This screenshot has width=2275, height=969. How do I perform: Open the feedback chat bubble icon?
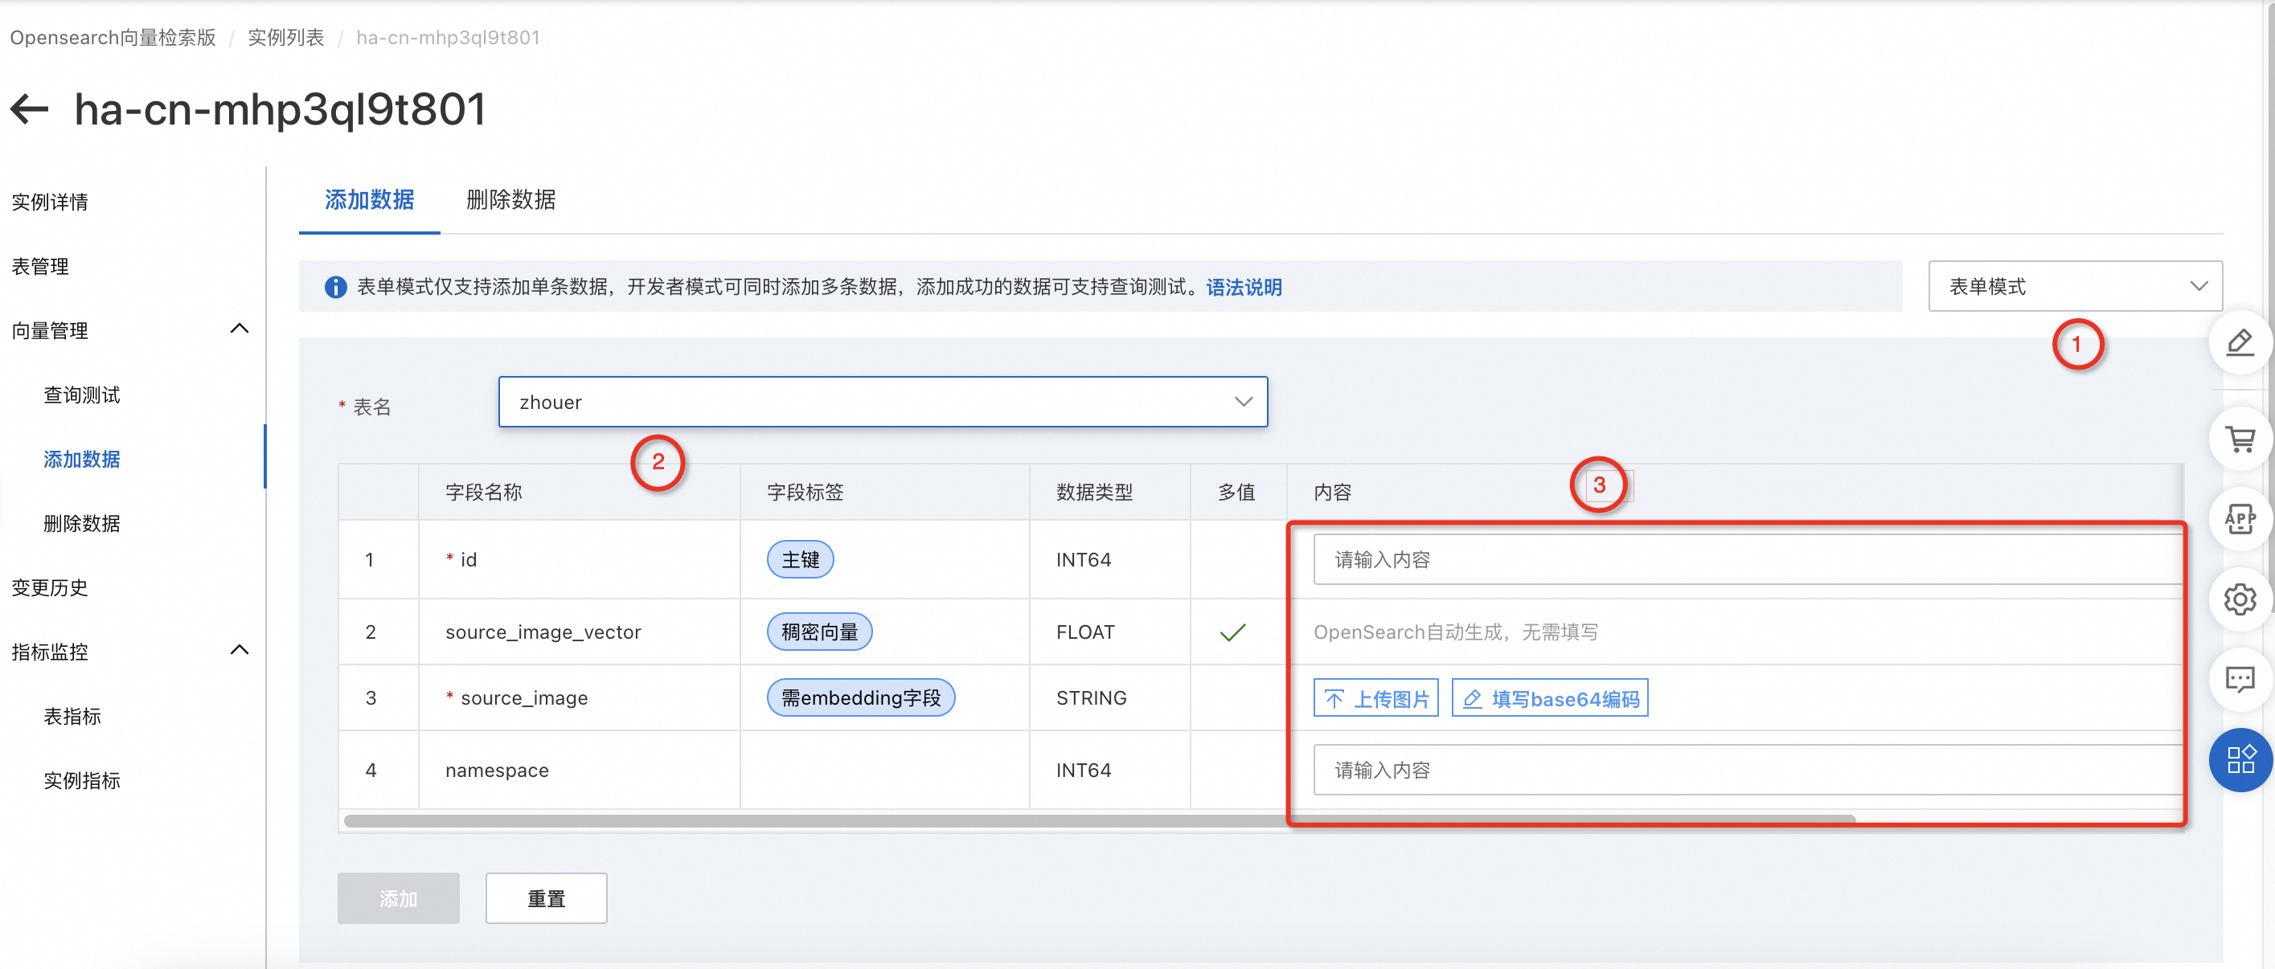pos(2239,680)
